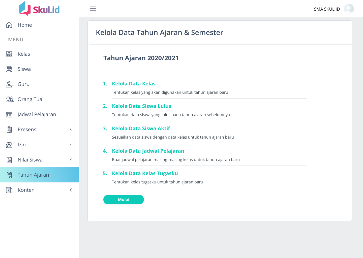Viewport: 363px width, 258px height.
Task: Click the Skul.id logo
Action: (39, 9)
